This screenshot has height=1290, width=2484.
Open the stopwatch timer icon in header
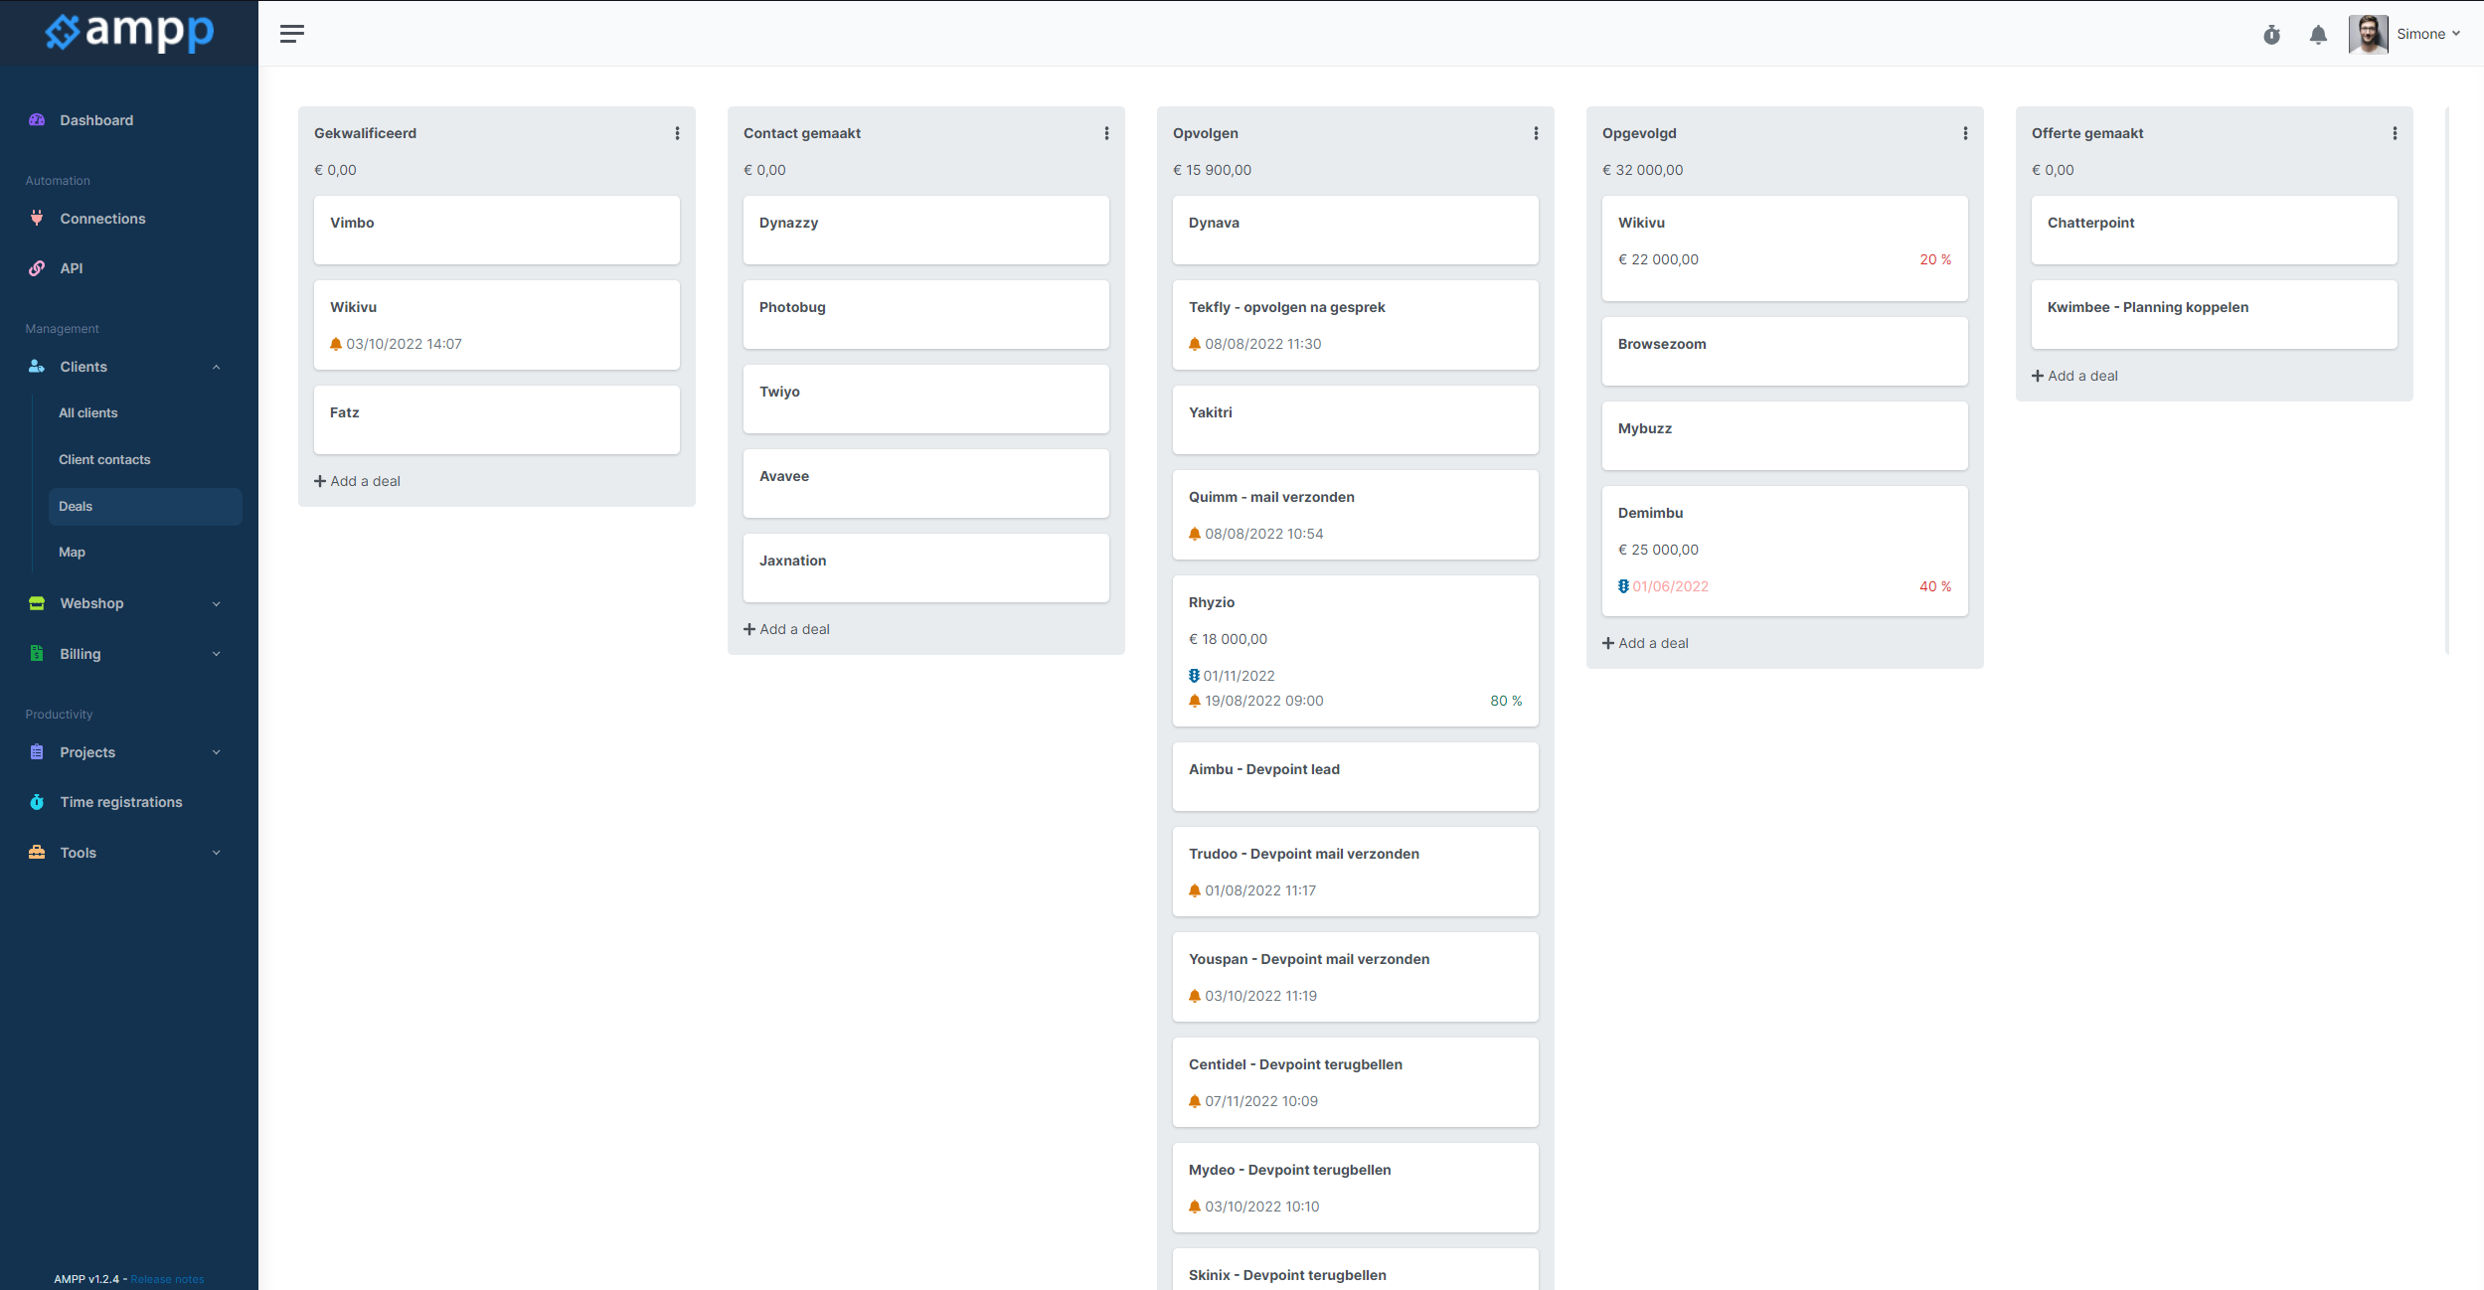pyautogui.click(x=2271, y=35)
